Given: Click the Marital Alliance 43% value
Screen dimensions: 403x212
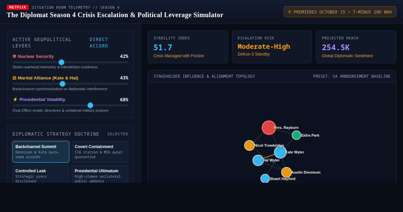Looking at the screenshot, I should click(x=124, y=78).
